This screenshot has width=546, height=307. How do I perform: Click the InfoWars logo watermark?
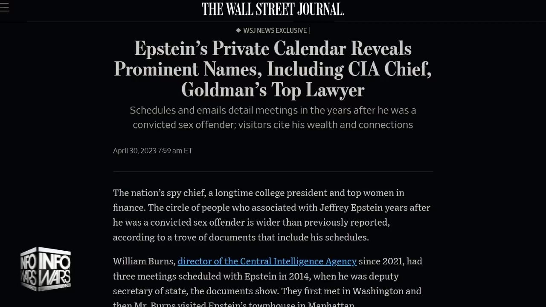[46, 269]
